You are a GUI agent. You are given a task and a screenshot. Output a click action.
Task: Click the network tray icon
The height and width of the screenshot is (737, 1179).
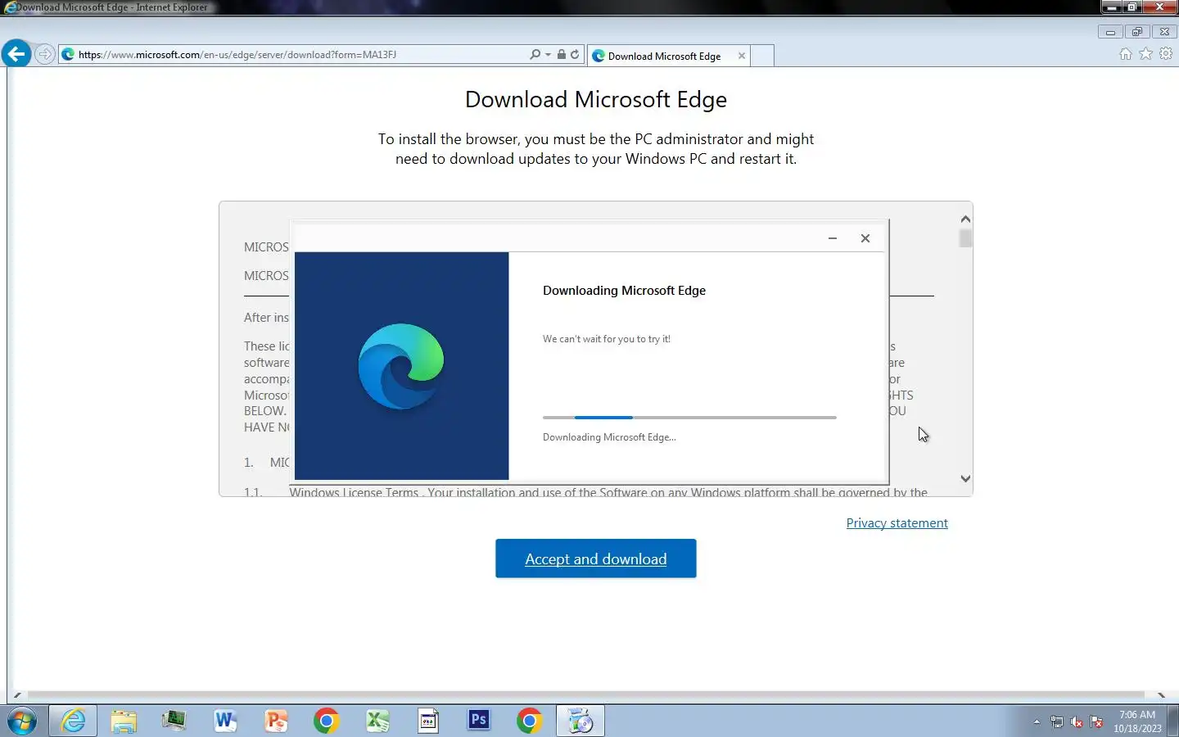click(1057, 721)
